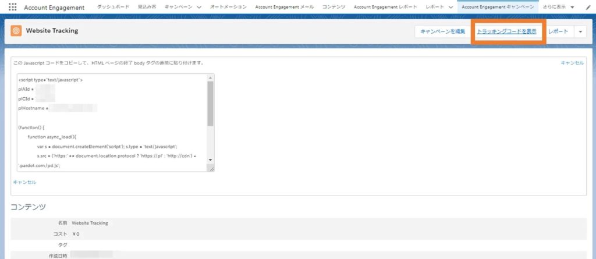The height and width of the screenshot is (259, 596).
Task: Click キャンセル link below code box
Action: [x=24, y=182]
